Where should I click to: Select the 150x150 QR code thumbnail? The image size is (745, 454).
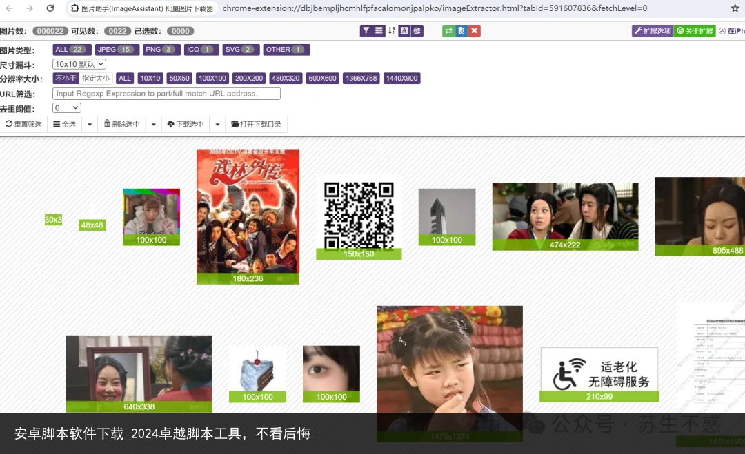point(359,215)
